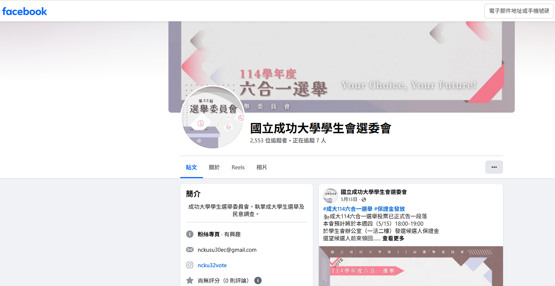Go to the 相片 tab
Viewport: 555px width, 286px height.
point(262,167)
